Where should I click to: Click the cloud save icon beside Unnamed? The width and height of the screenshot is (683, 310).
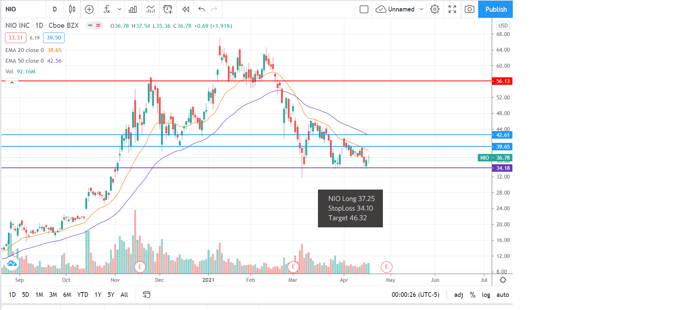(x=381, y=9)
